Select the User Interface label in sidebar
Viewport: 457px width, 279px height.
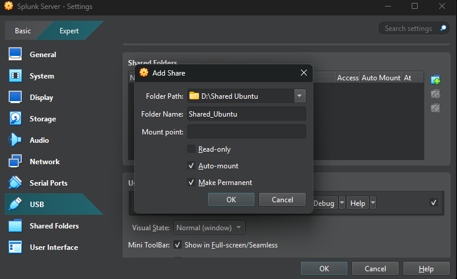(x=54, y=247)
